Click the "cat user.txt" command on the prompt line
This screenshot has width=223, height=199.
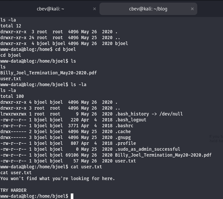(86, 167)
